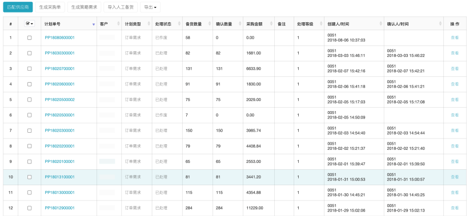Sort by 确认人/时间 column
The width and height of the screenshot is (469, 216).
click(414, 24)
